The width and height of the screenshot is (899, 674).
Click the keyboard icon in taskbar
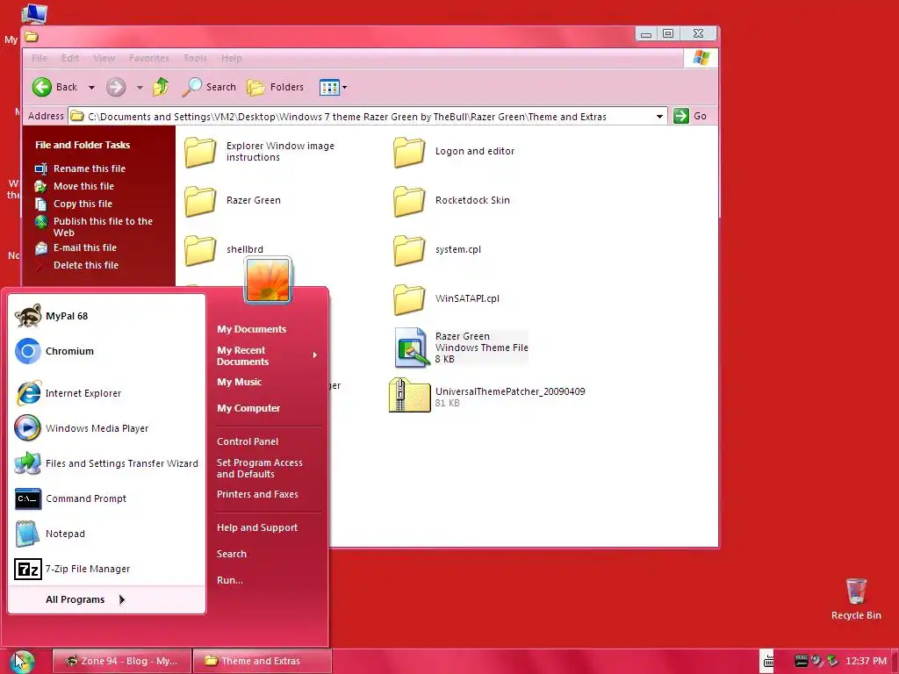click(768, 662)
